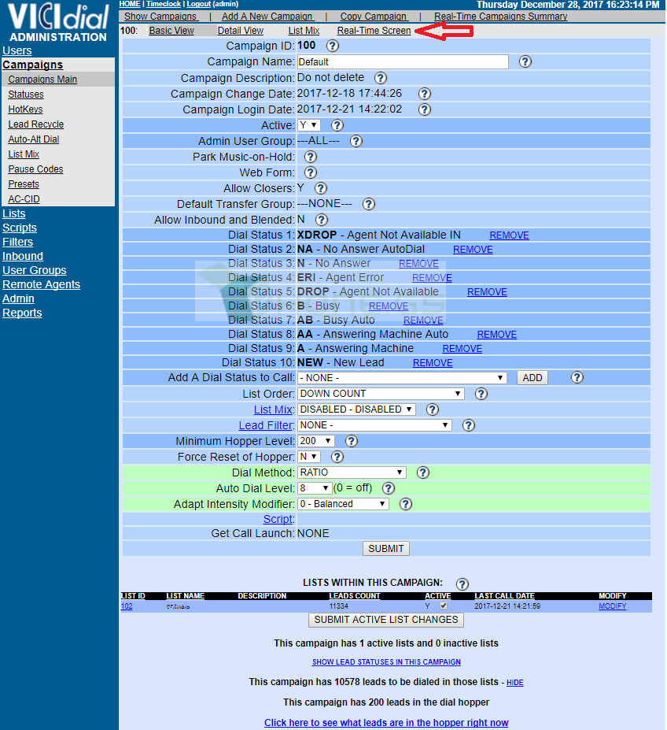Switch to the Basic View tab
Image resolution: width=667 pixels, height=730 pixels.
pyautogui.click(x=171, y=31)
